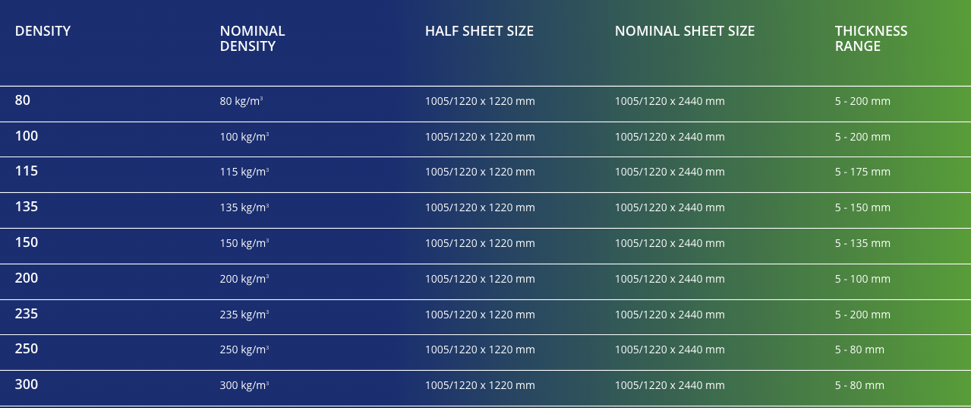The width and height of the screenshot is (971, 408).
Task: Click the Nominal Sheet Size column header
Action: pyautogui.click(x=684, y=31)
